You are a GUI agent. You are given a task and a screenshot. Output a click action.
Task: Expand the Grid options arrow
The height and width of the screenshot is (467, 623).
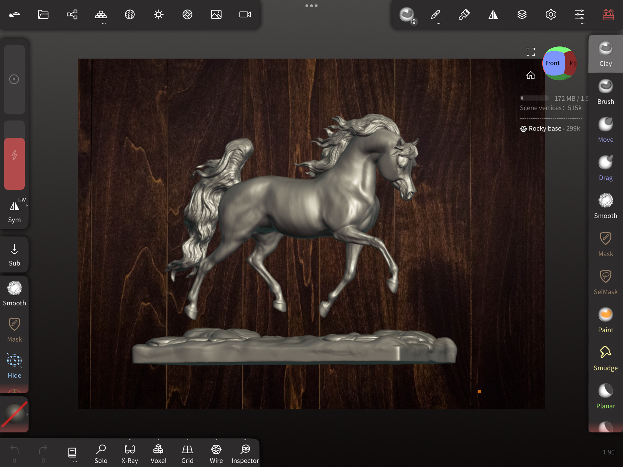click(187, 440)
